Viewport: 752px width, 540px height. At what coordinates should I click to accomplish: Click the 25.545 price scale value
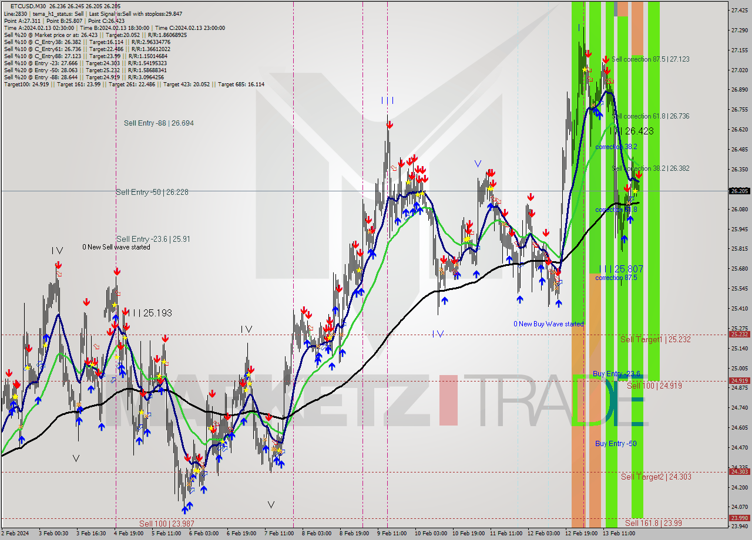pyautogui.click(x=739, y=289)
